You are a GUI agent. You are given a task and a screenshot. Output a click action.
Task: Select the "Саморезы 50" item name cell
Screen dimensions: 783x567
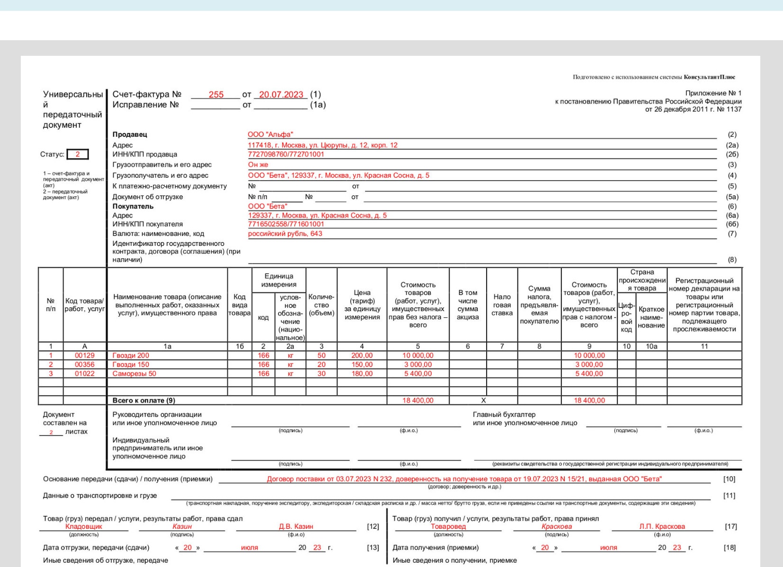click(x=134, y=374)
